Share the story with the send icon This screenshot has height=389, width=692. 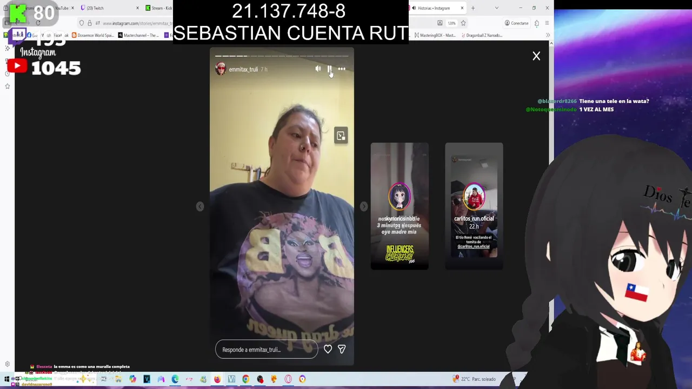[342, 350]
